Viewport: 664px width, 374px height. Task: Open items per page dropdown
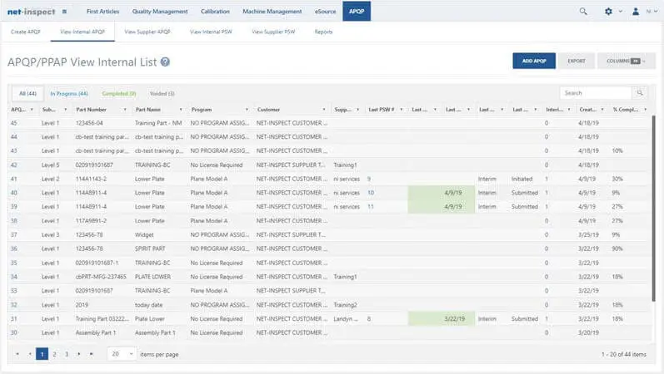coord(122,354)
